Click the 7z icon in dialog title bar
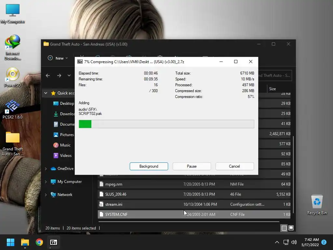This screenshot has width=333, height=250. tap(80, 62)
